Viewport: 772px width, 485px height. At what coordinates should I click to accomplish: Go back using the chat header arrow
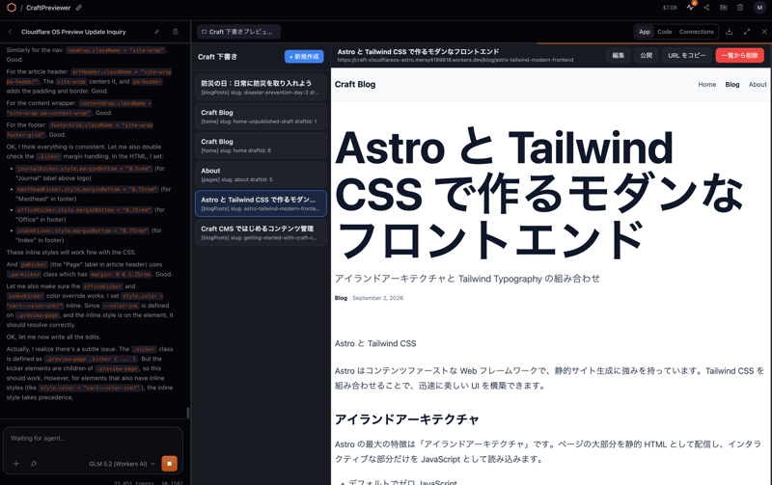pos(10,32)
